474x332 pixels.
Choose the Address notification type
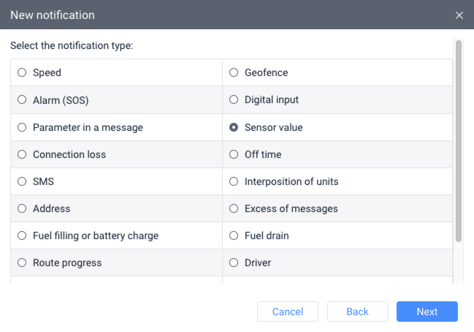22,208
